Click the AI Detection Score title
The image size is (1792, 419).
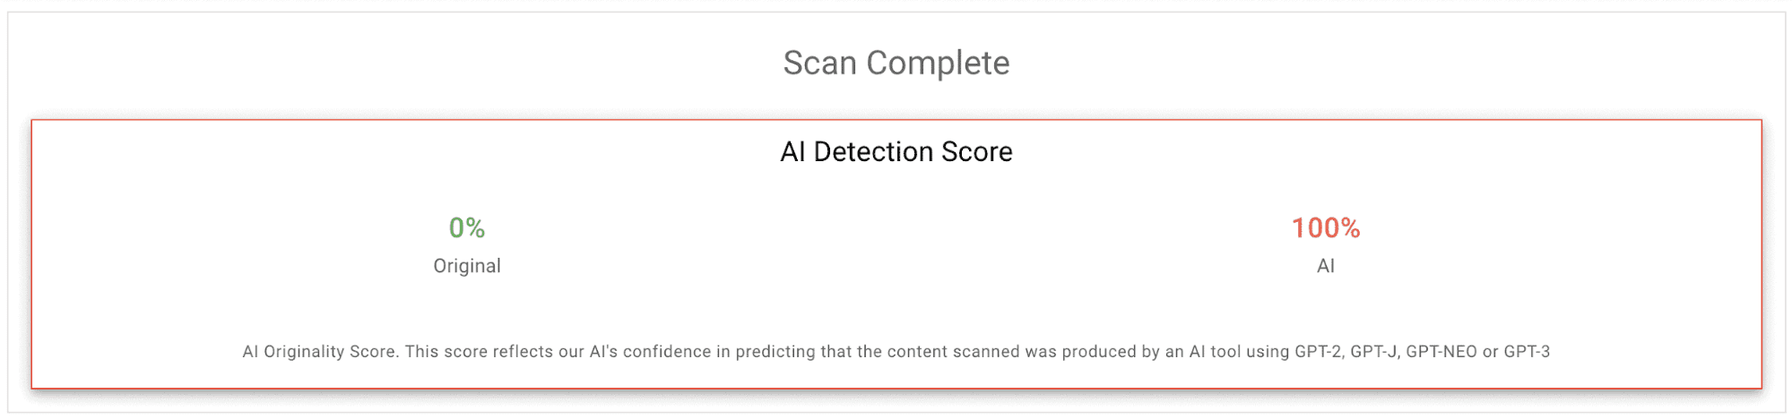click(x=896, y=152)
